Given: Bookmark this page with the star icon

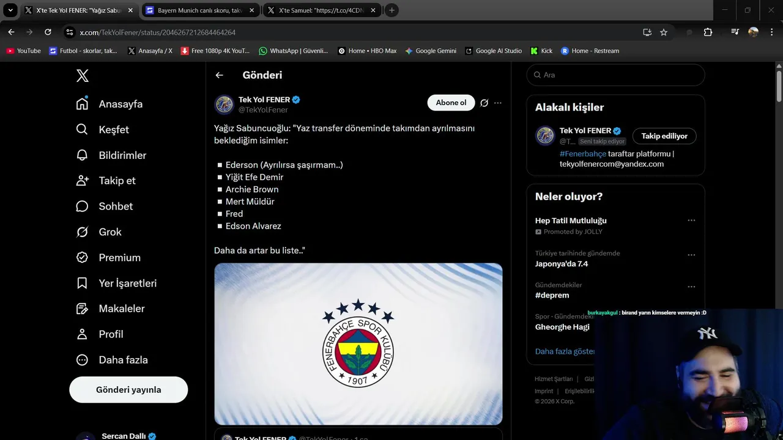Looking at the screenshot, I should tap(664, 32).
